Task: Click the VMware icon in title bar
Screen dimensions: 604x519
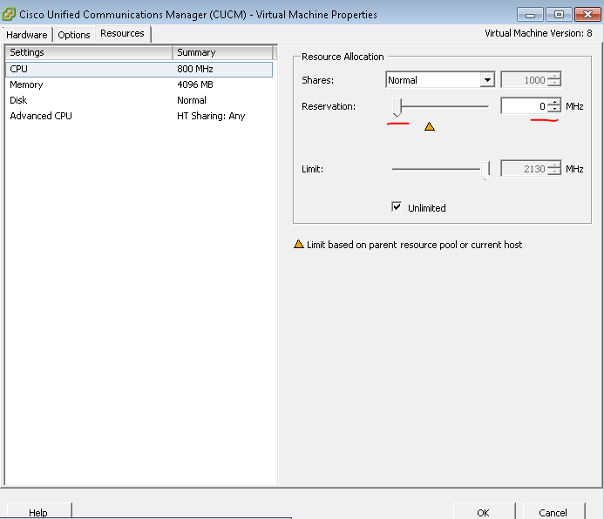Action: click(9, 14)
